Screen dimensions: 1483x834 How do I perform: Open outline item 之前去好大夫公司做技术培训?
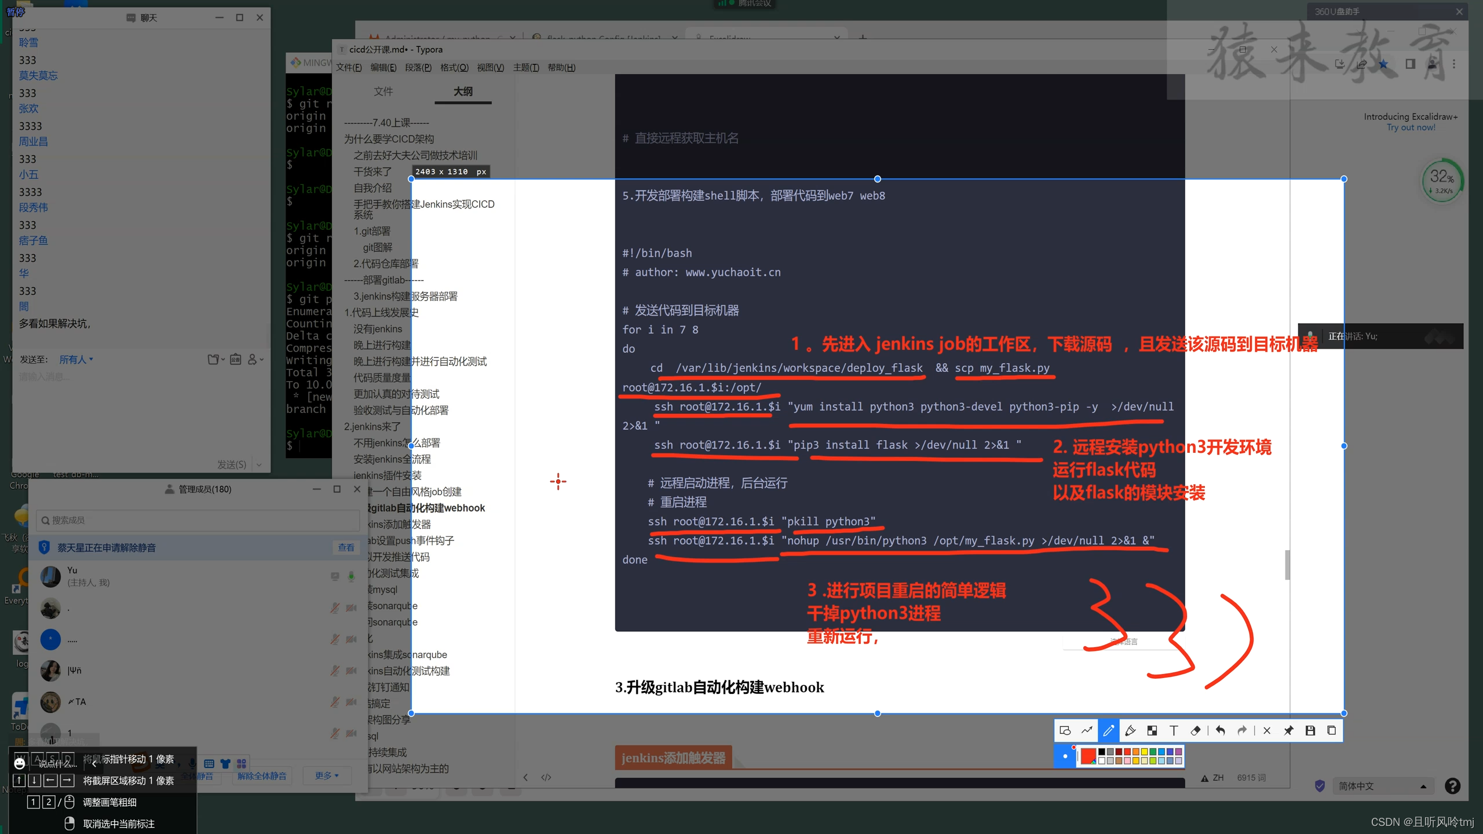(x=415, y=155)
